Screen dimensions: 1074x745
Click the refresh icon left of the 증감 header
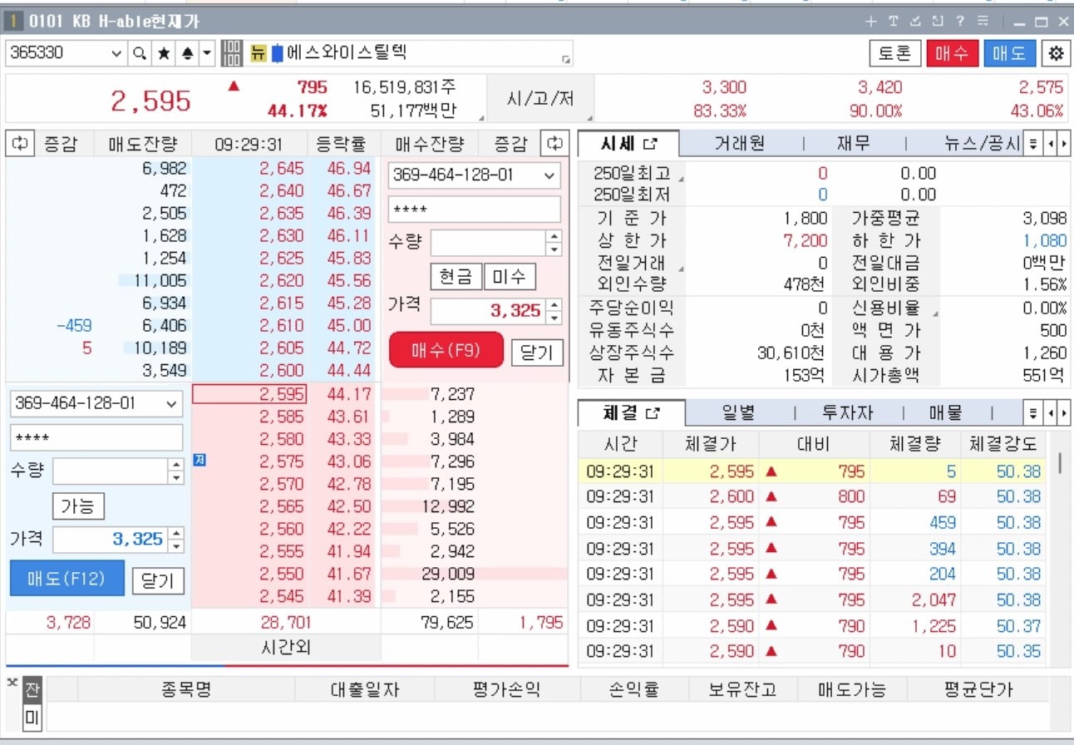pyautogui.click(x=19, y=144)
